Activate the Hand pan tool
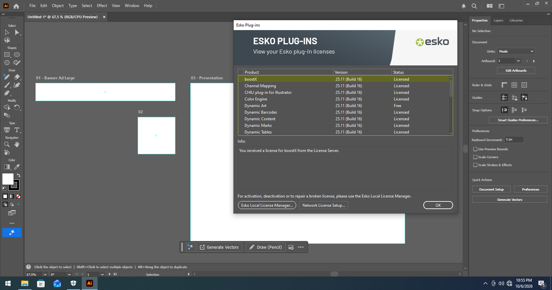Image resolution: width=552 pixels, height=290 pixels. [x=17, y=144]
